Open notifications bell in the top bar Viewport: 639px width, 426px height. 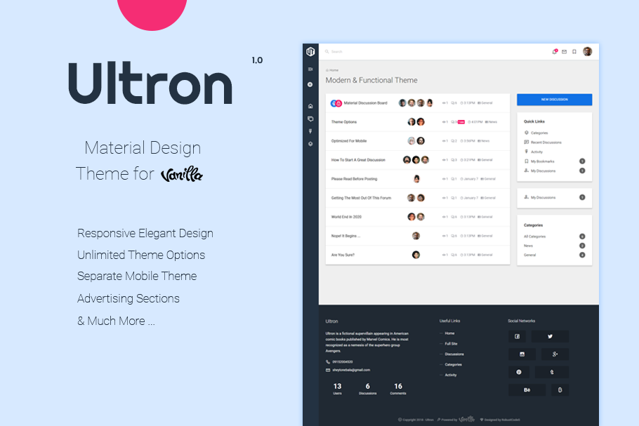554,51
